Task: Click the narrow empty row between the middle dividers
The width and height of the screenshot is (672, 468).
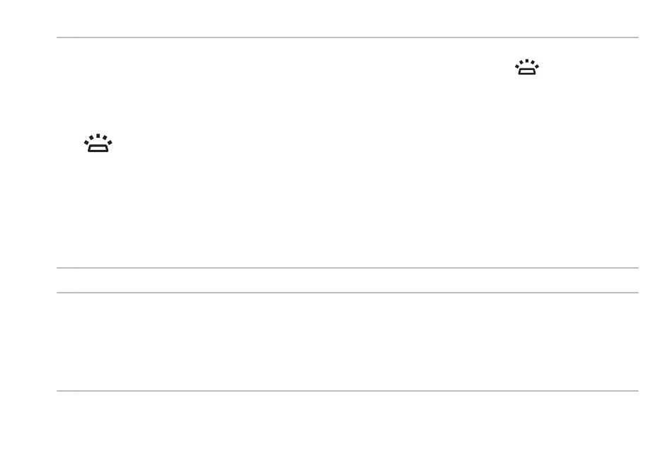Action: pos(347,280)
